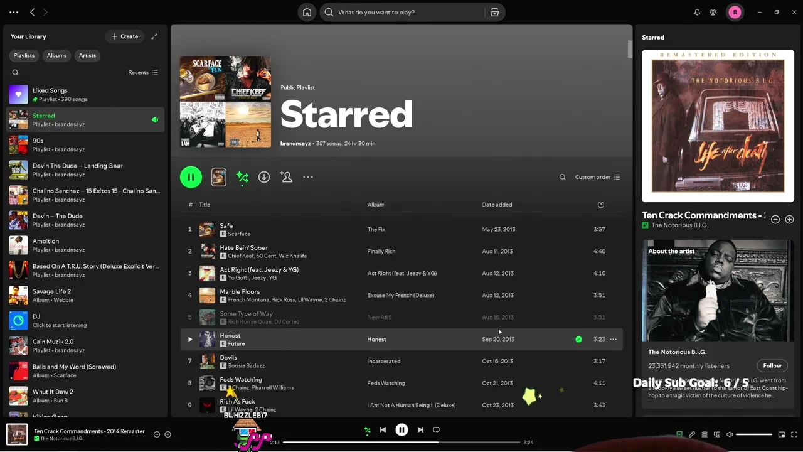Expand Your Library to full view
This screenshot has width=803, height=452.
tap(154, 36)
